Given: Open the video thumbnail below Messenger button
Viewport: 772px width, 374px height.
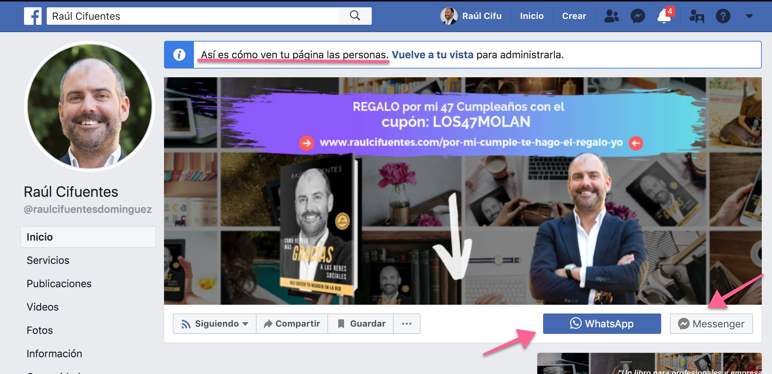Looking at the screenshot, I should [x=650, y=363].
